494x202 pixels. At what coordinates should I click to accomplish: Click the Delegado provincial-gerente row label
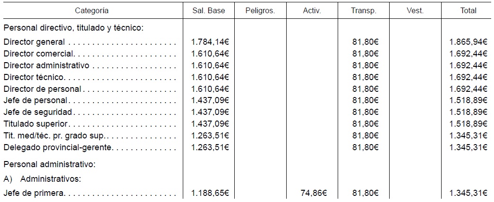coord(58,147)
